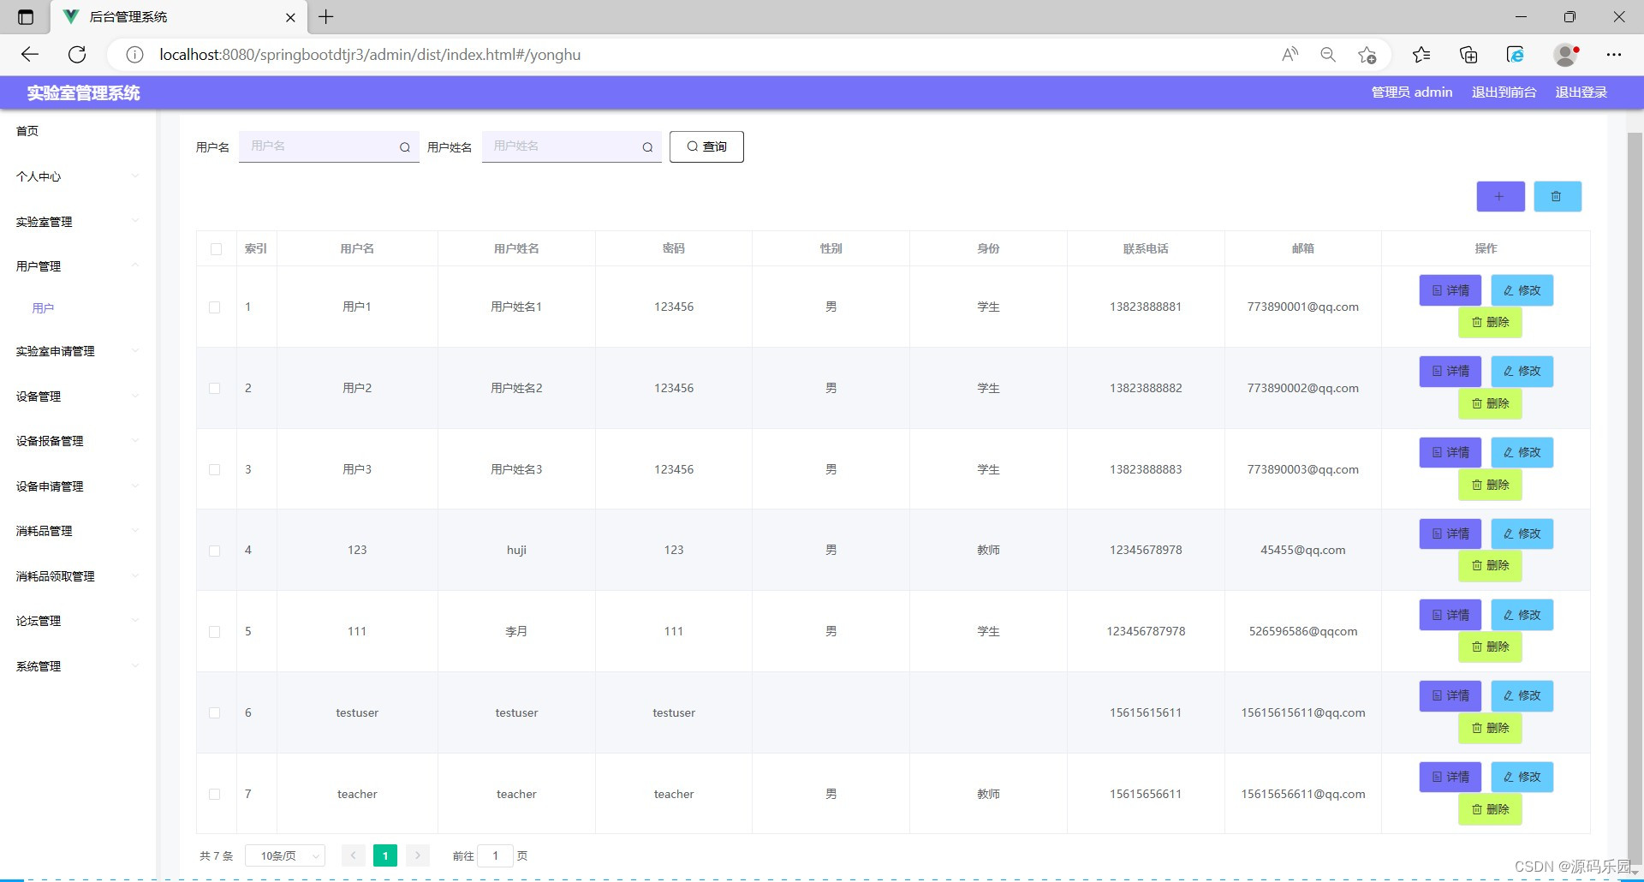This screenshot has width=1644, height=882.
Task: Open 详情 details for 李月
Action: (1450, 614)
